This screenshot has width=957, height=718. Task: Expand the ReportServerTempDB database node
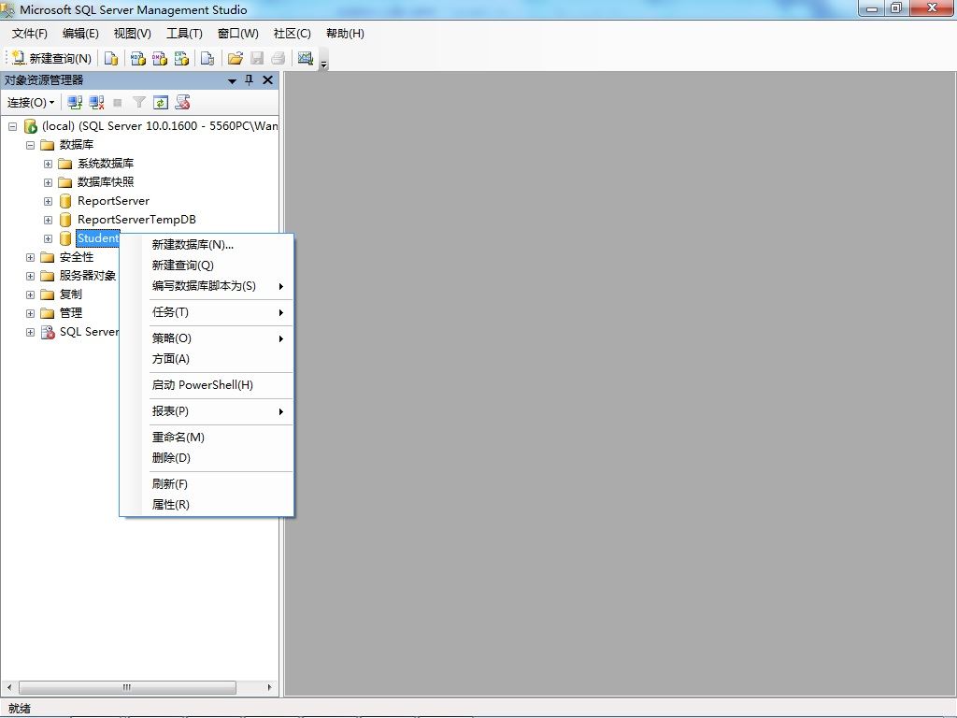tap(48, 220)
